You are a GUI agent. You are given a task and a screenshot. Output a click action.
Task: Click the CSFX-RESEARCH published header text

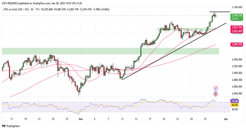42,3
